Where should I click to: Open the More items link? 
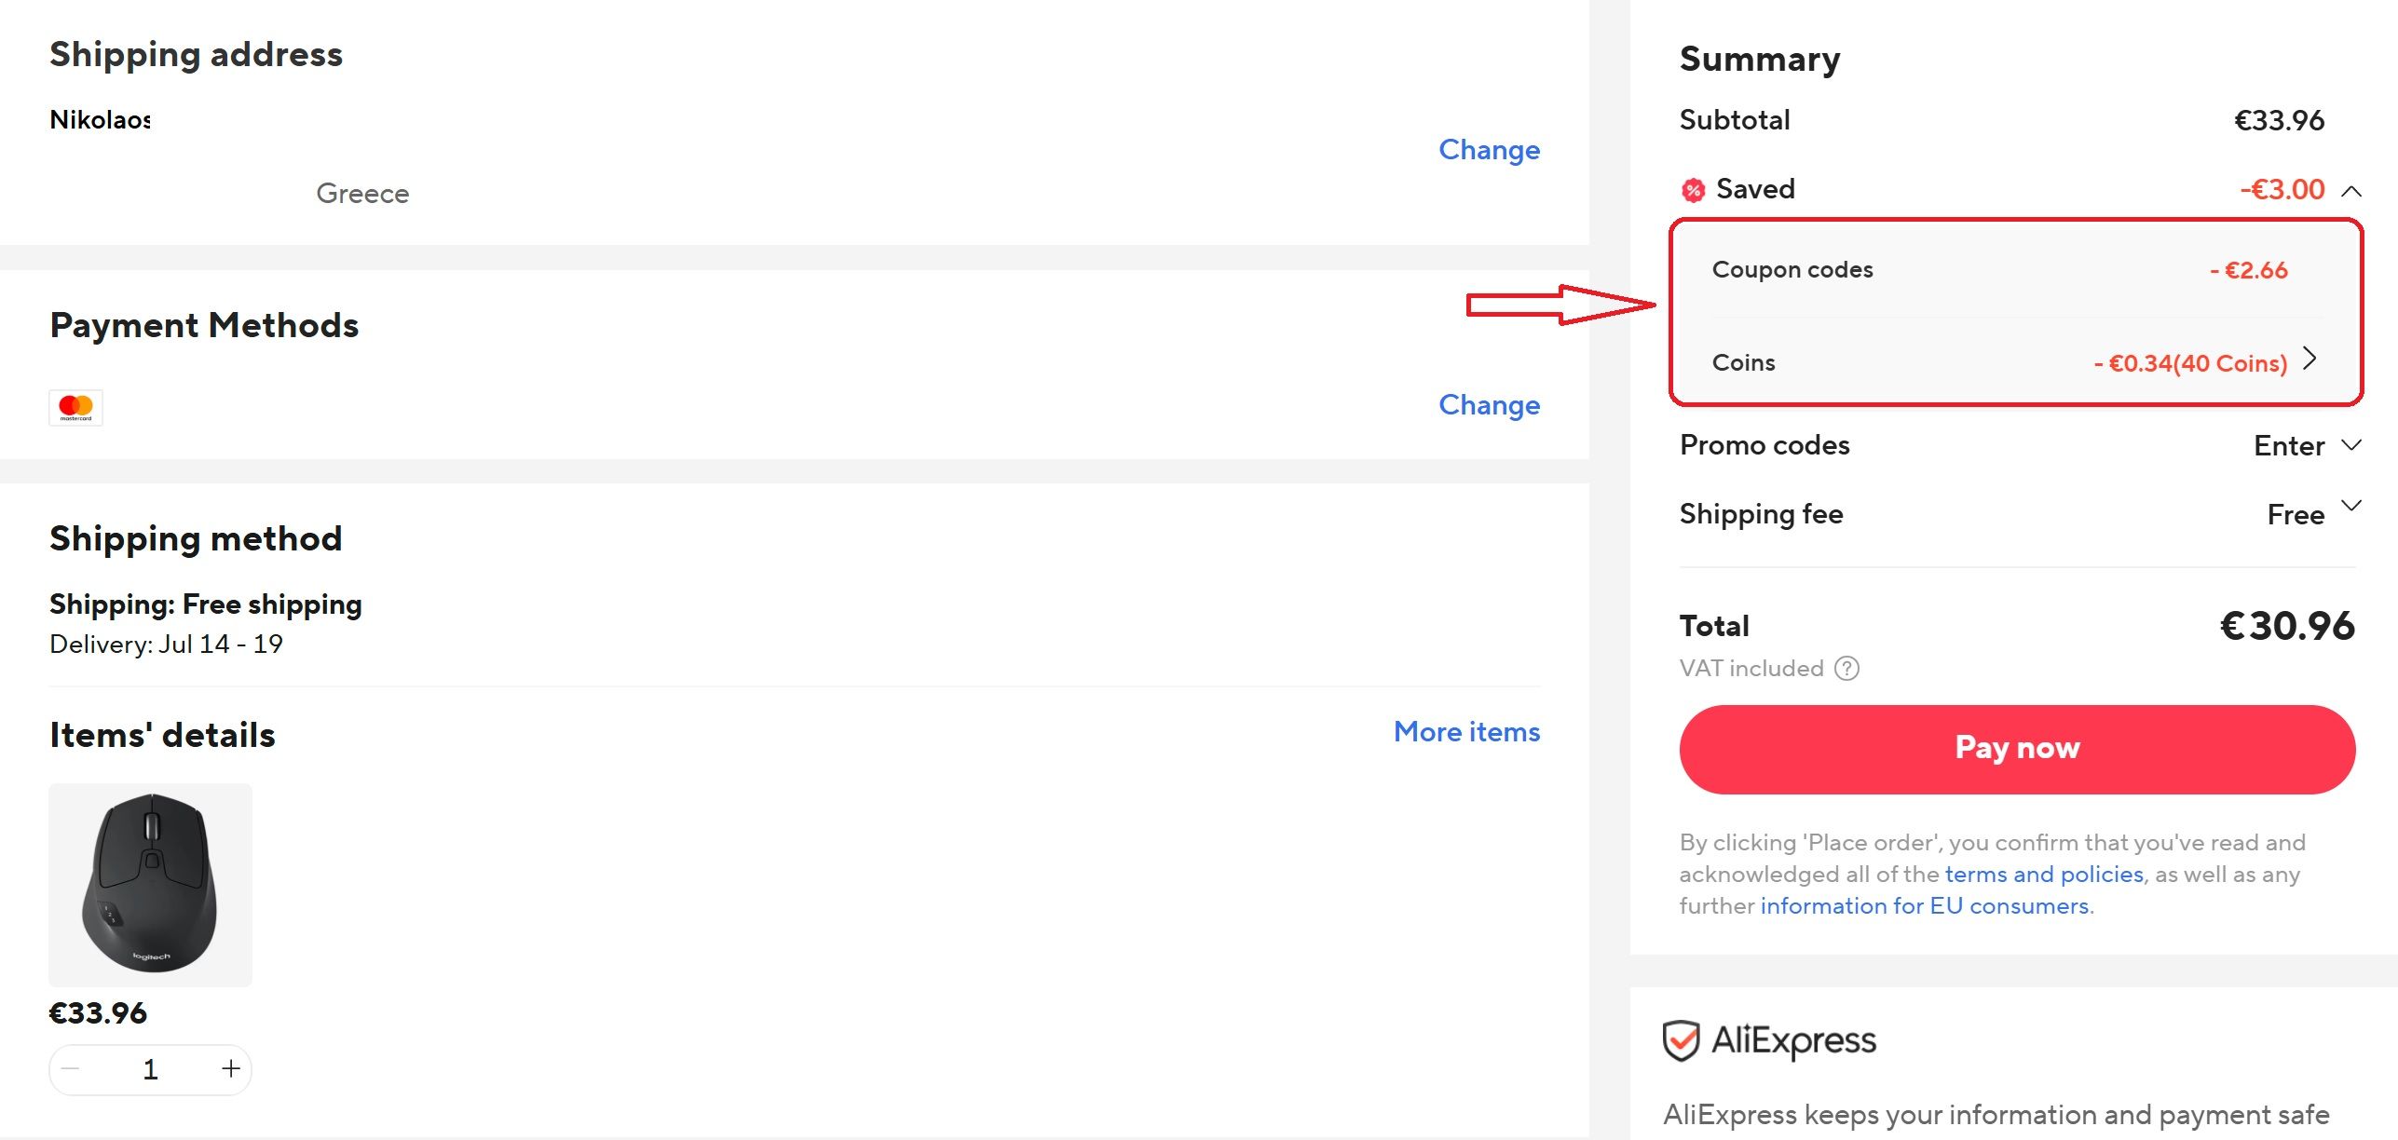(1466, 731)
